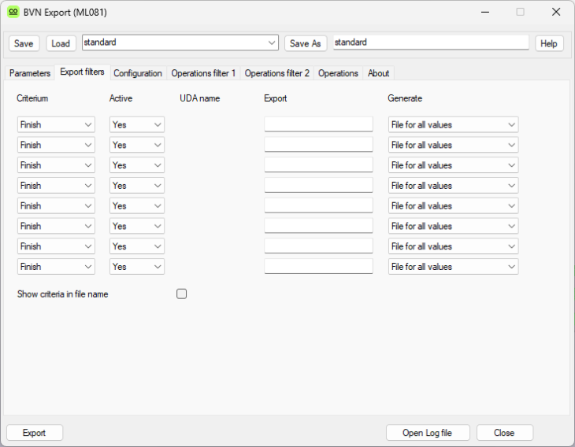Open the Log file button
Image resolution: width=575 pixels, height=447 pixels.
pos(428,433)
